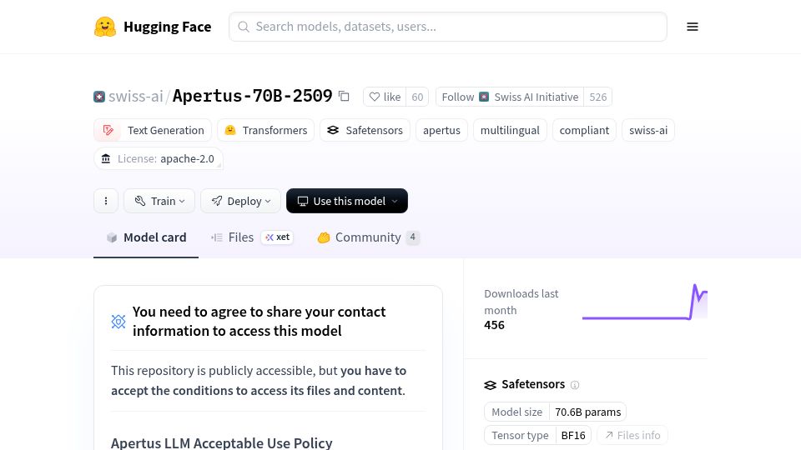Open the Files info link
The image size is (801, 450).
(x=632, y=435)
